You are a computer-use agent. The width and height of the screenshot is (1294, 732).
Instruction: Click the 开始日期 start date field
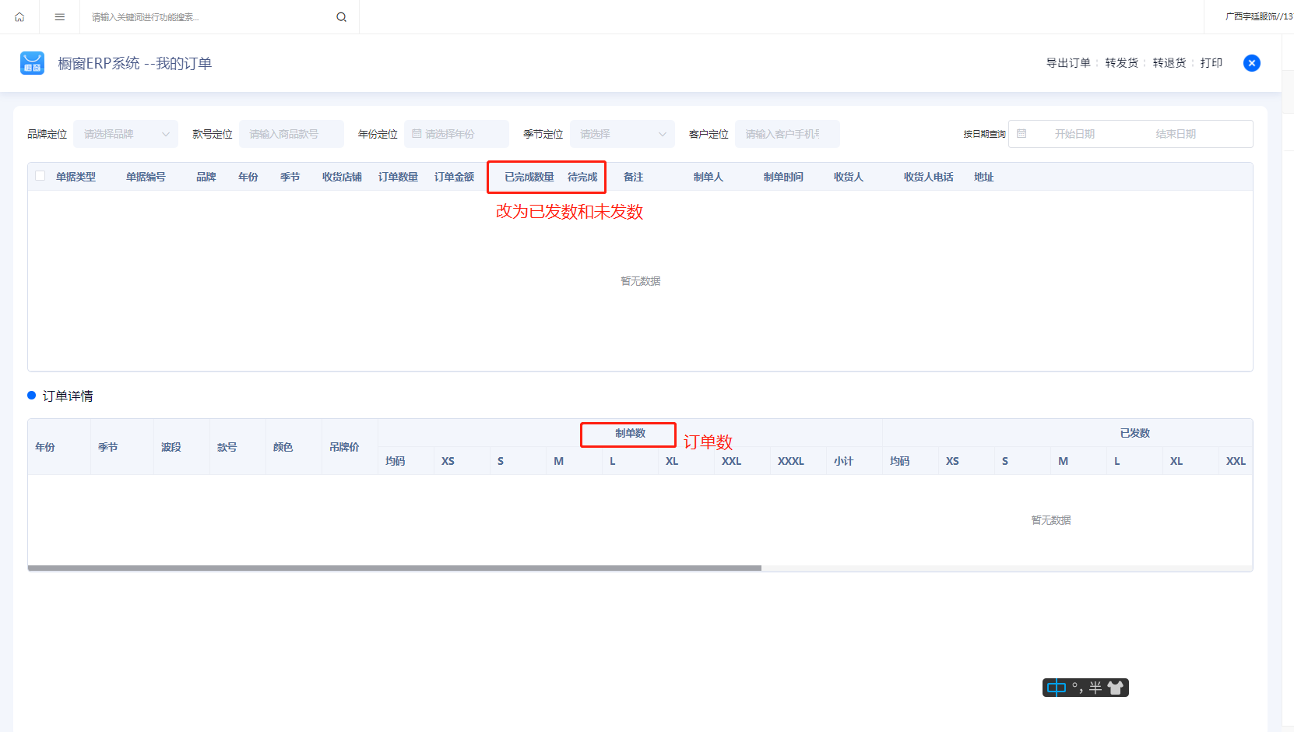click(x=1074, y=134)
